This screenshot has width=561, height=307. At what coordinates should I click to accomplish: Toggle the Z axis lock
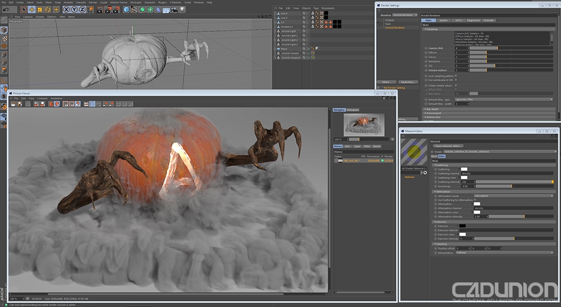(82, 10)
